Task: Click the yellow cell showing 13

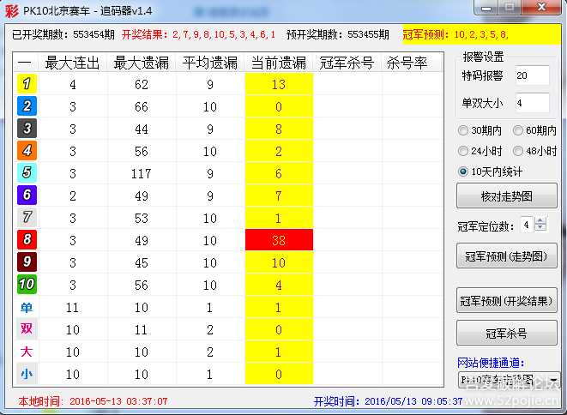Action: 279,84
